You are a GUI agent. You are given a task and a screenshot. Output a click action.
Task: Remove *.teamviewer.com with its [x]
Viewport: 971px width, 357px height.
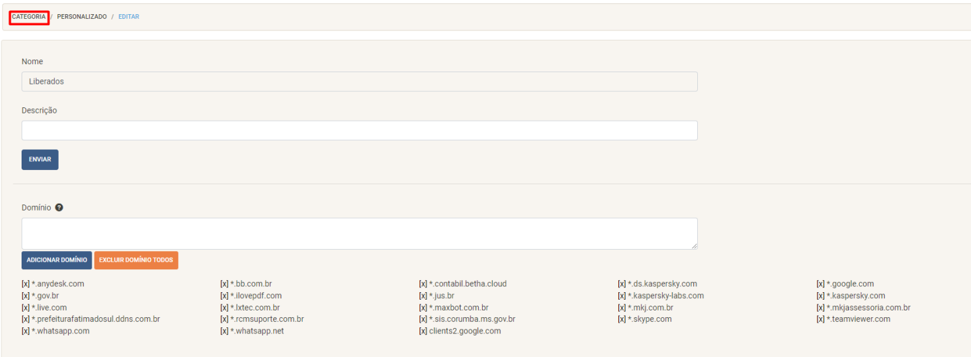[x=821, y=319]
